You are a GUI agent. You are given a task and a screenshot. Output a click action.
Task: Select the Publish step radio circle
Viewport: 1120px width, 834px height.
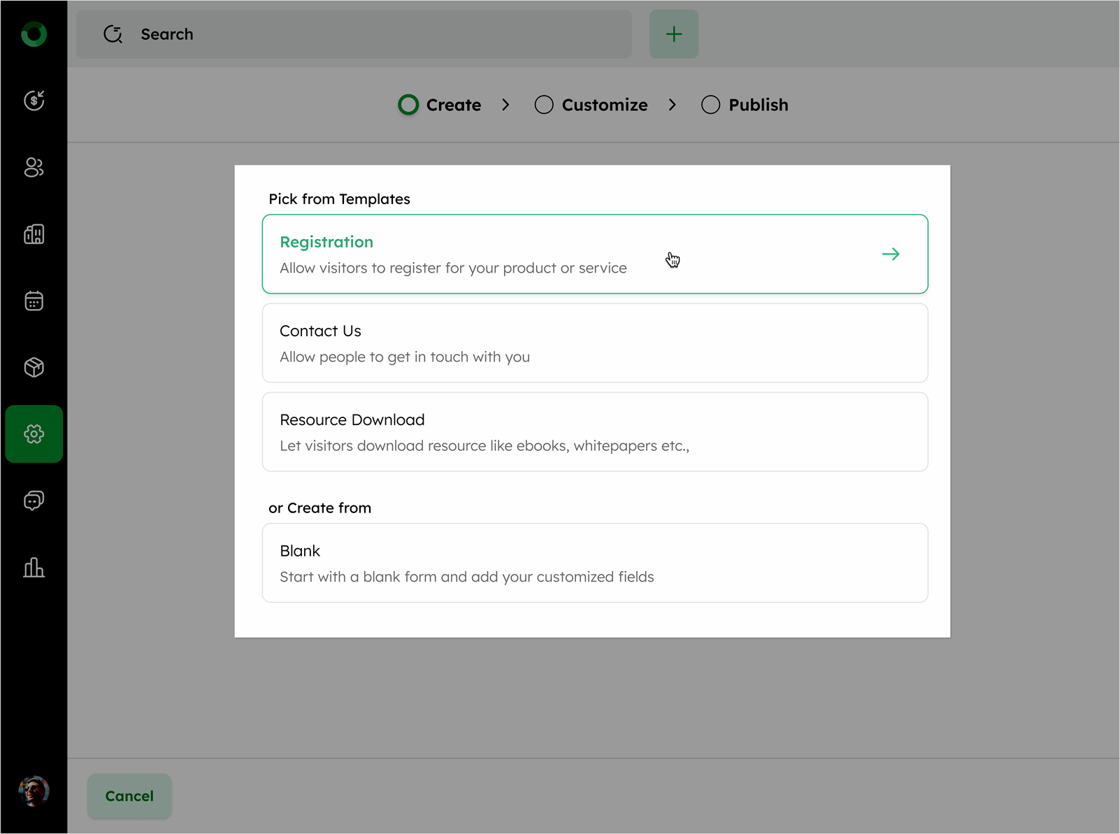710,105
